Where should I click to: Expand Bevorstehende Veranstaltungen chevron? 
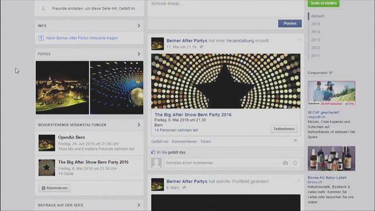coord(139,125)
